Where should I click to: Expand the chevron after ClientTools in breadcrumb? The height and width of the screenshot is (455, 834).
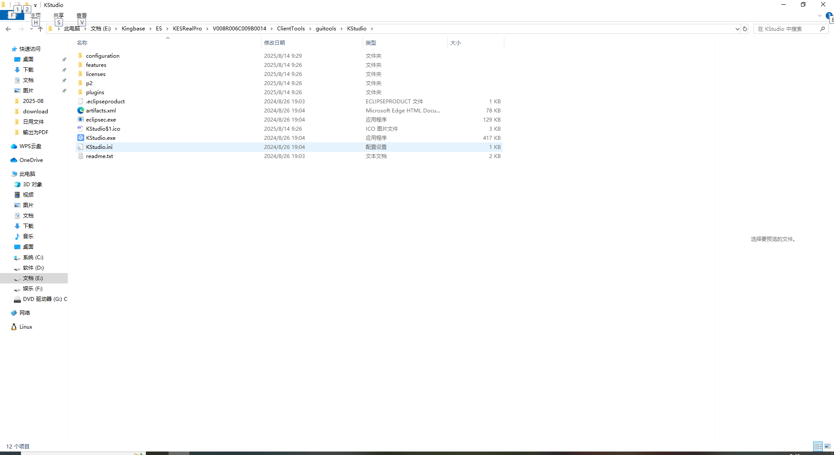click(310, 29)
